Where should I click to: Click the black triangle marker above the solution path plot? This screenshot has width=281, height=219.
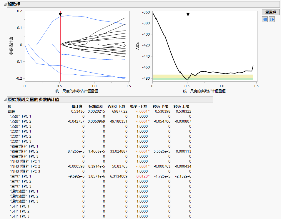[61, 14]
